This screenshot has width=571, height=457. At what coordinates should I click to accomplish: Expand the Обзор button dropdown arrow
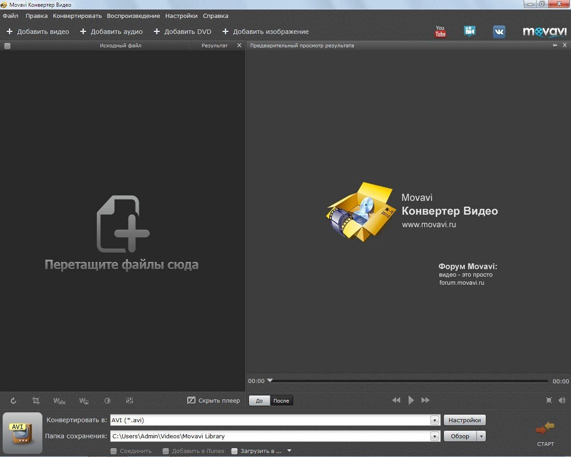click(481, 436)
